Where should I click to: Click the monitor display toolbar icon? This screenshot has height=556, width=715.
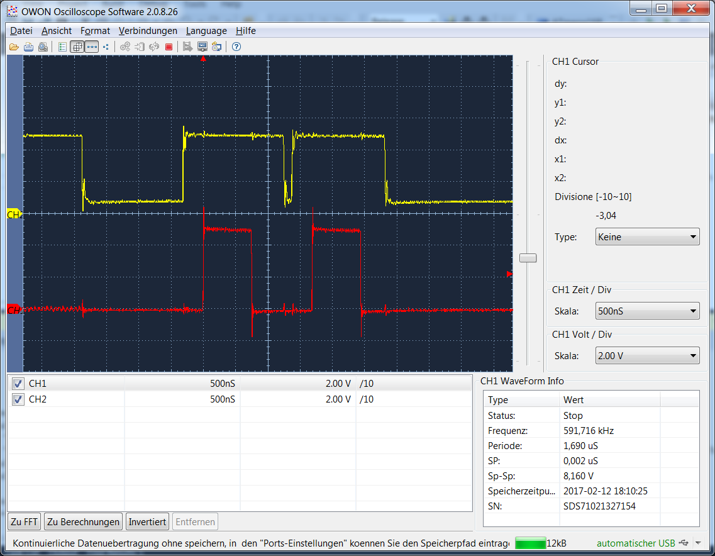coord(202,47)
